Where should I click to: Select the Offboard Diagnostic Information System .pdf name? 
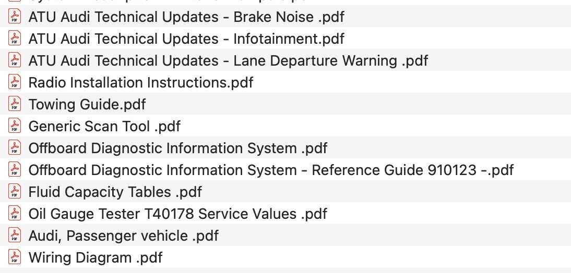[178, 148]
